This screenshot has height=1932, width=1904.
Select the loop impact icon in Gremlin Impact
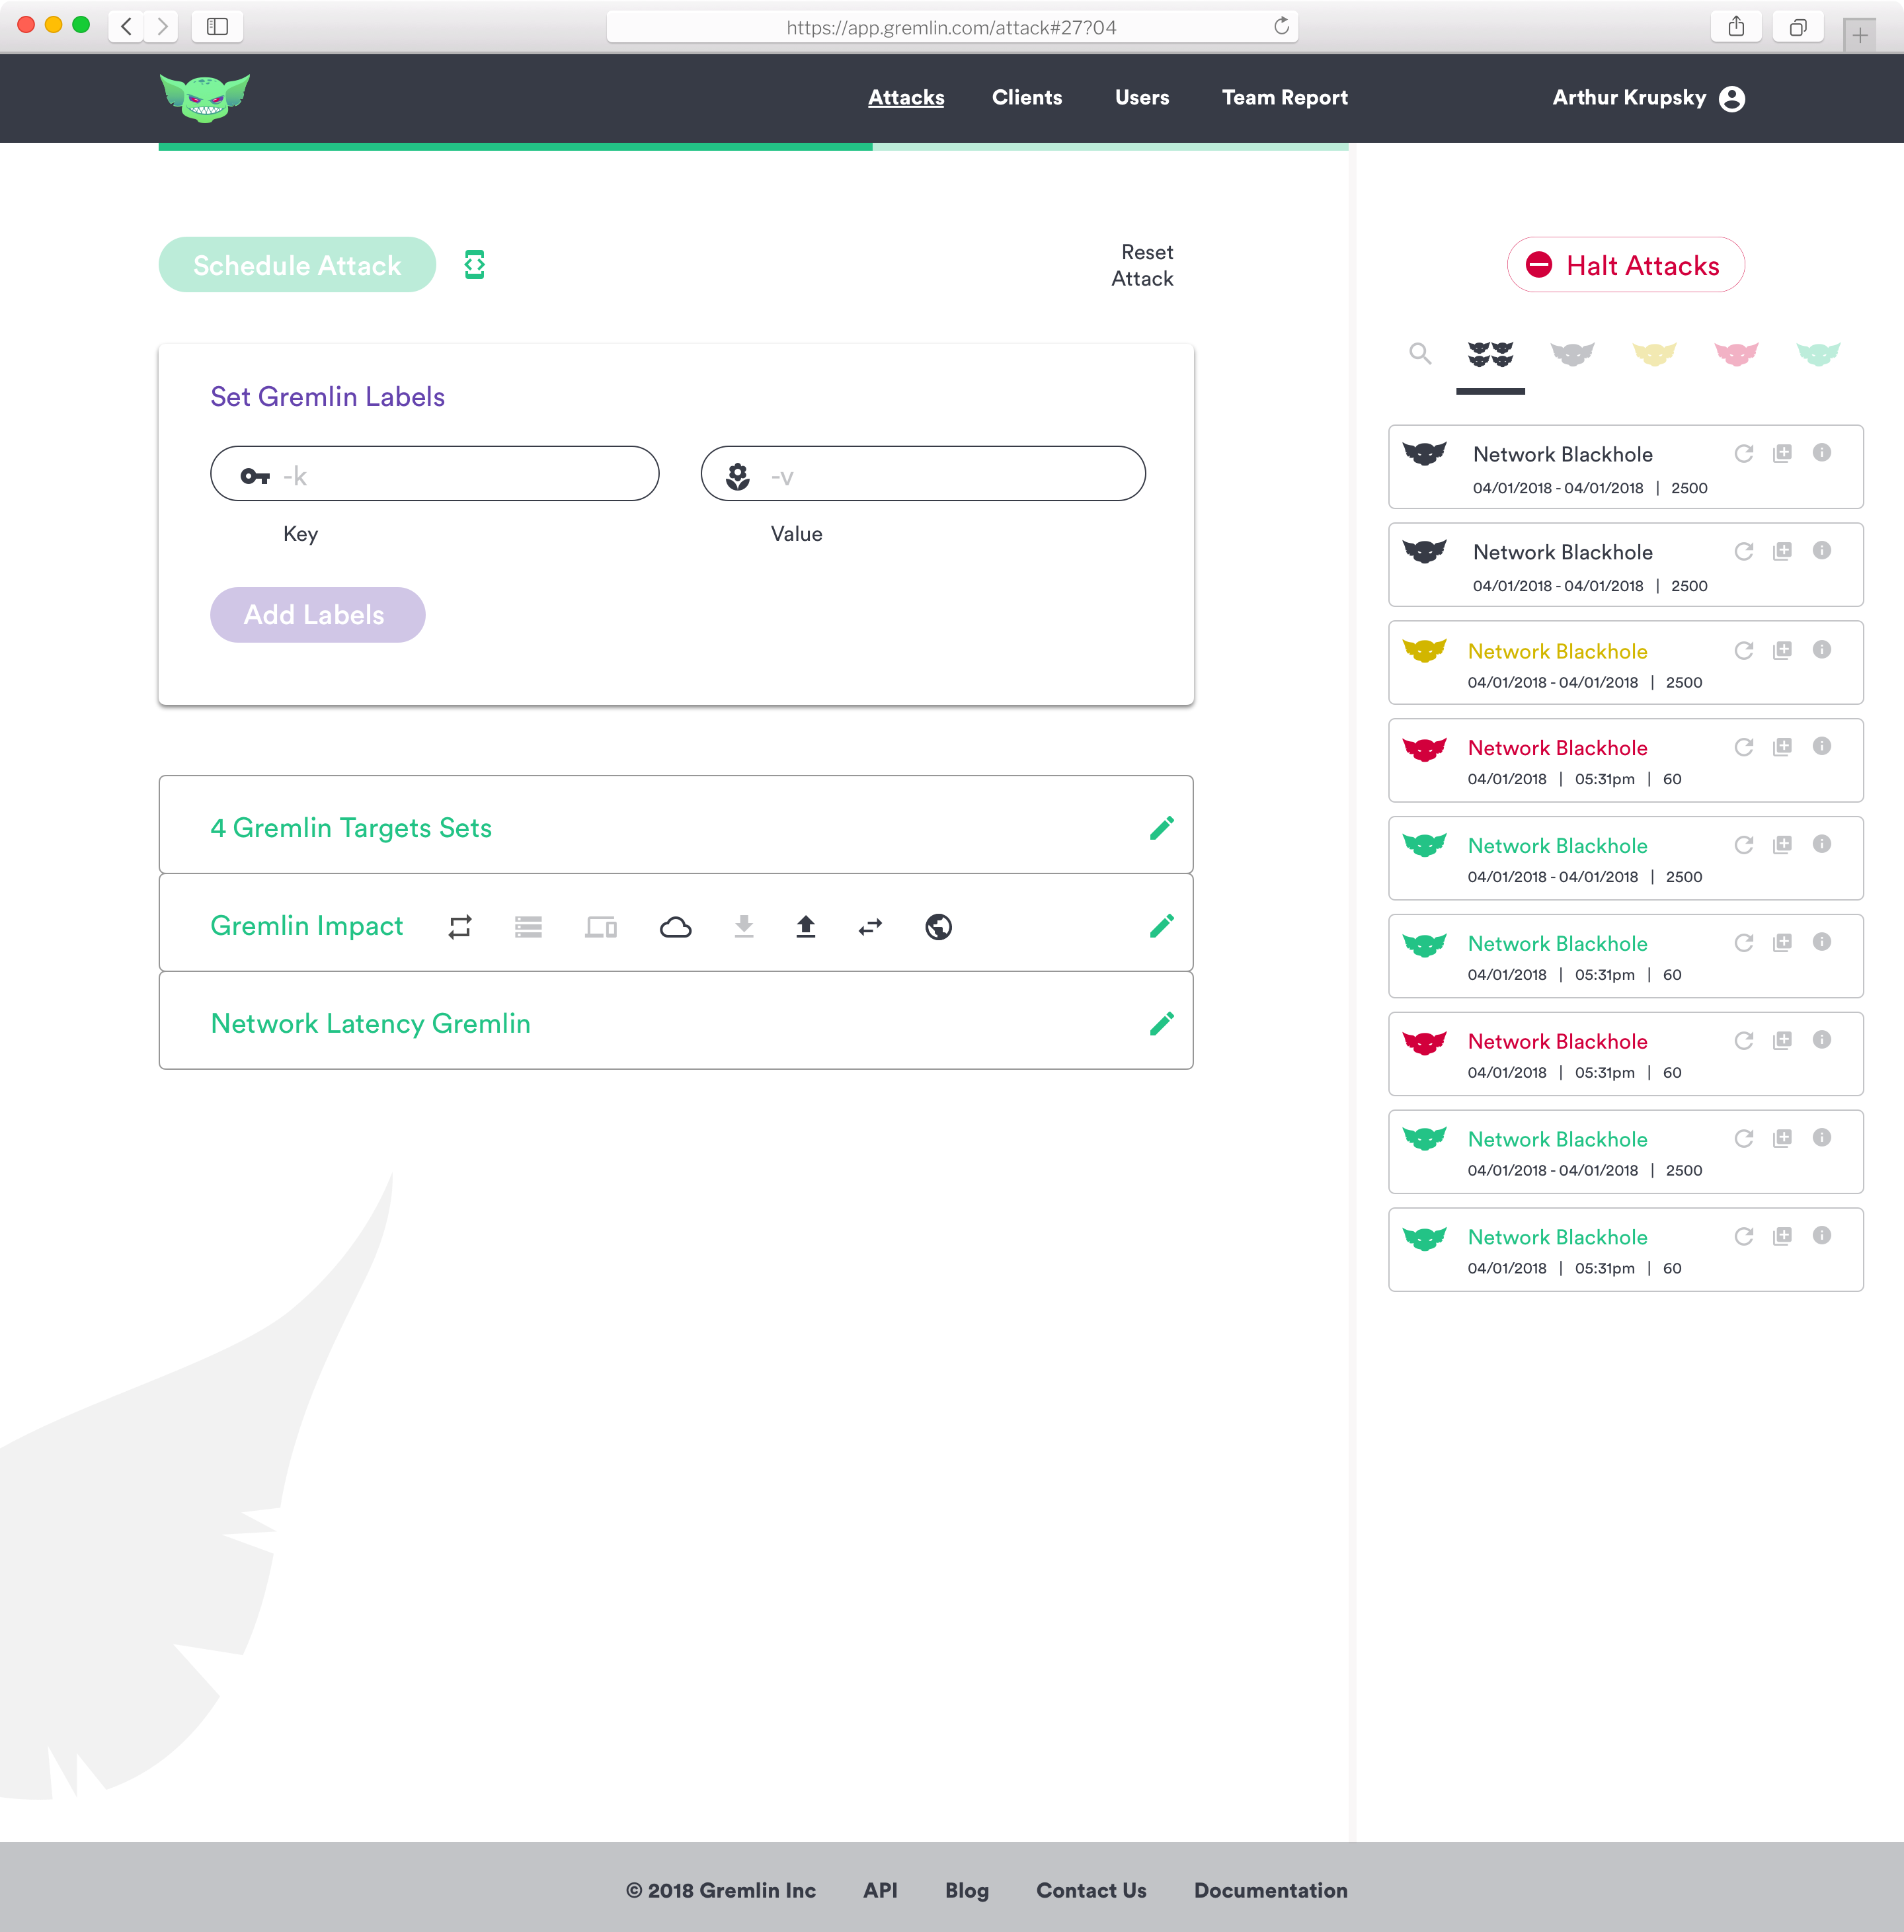460,927
